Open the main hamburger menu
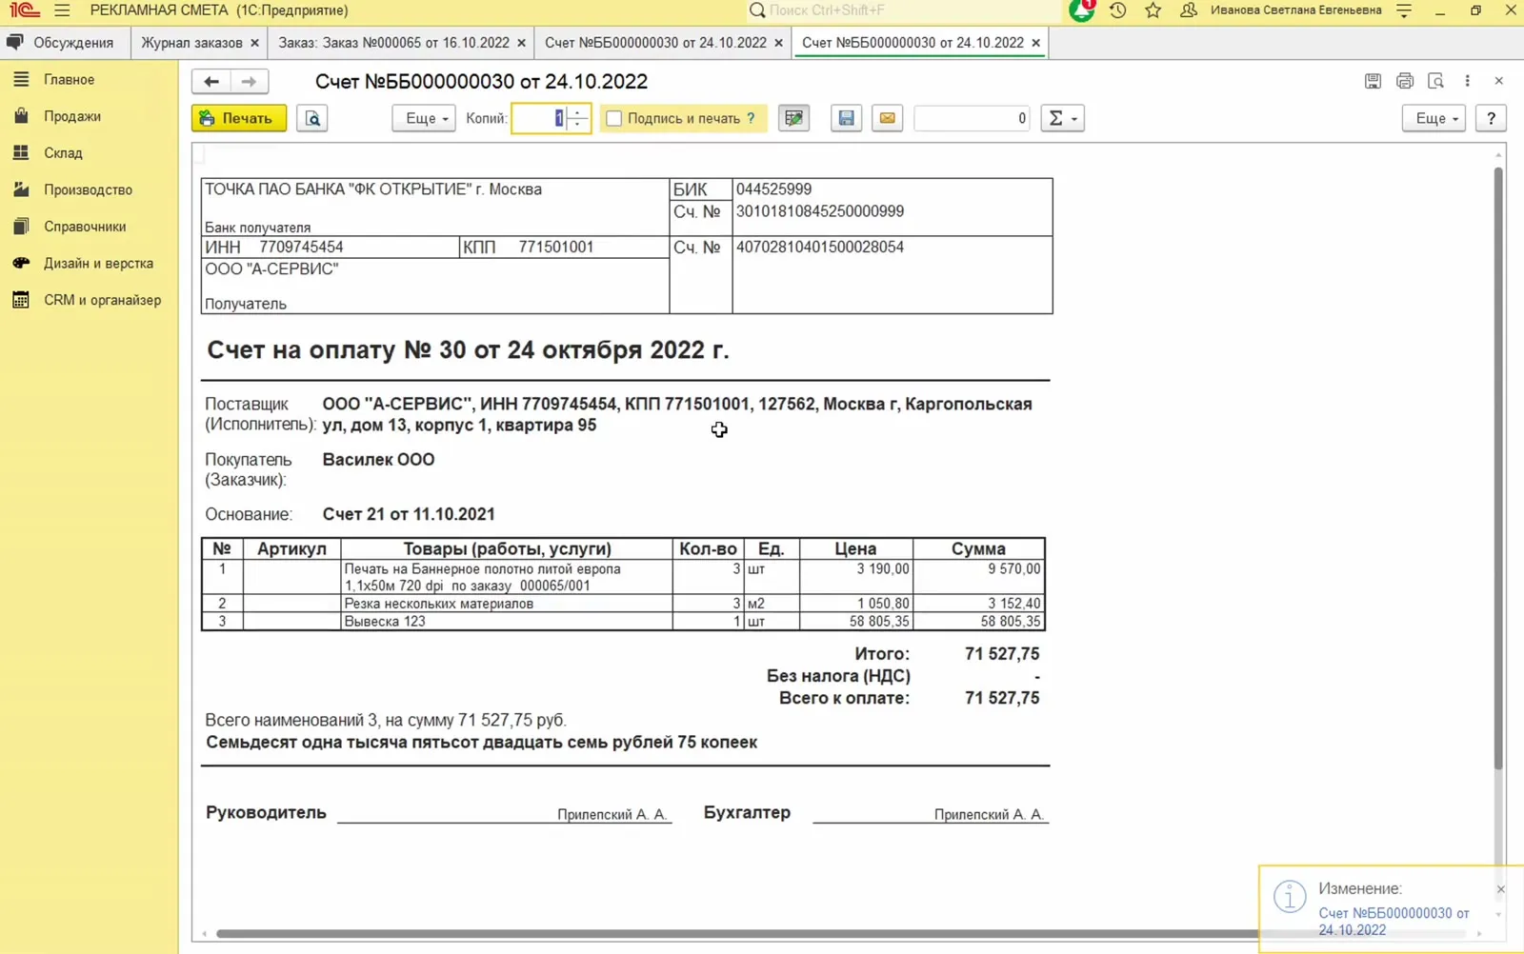This screenshot has width=1524, height=954. tap(62, 10)
